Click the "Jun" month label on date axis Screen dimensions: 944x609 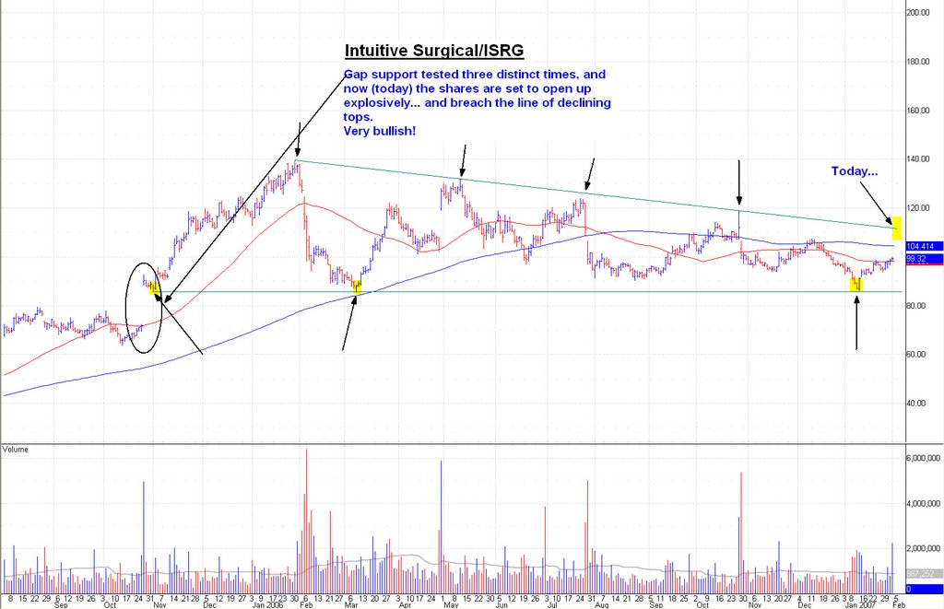coord(501,604)
